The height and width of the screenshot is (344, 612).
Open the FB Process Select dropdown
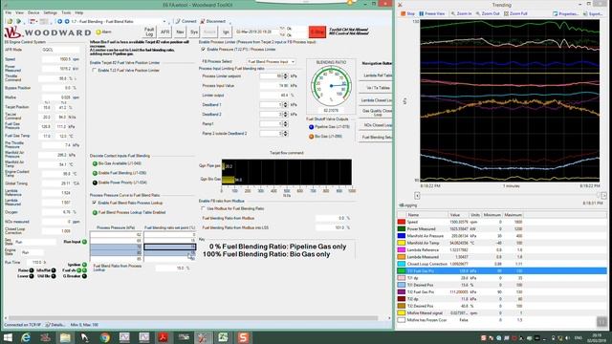click(x=271, y=61)
